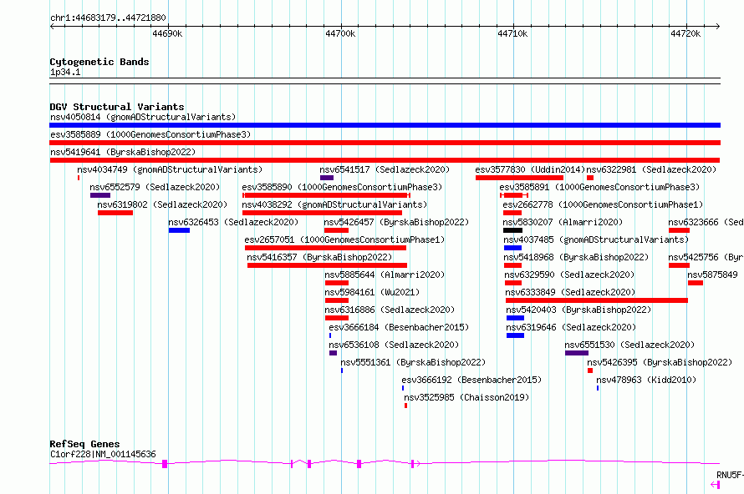Click esv3666192 Besenbacher2015 label
744x494 pixels.
471,380
